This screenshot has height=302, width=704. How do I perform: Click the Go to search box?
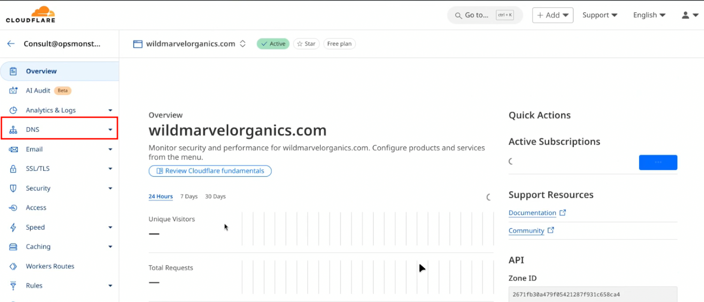click(484, 15)
